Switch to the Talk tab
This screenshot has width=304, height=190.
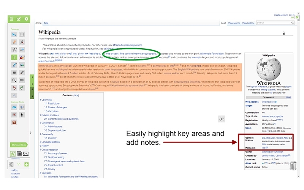click(x=46, y=23)
